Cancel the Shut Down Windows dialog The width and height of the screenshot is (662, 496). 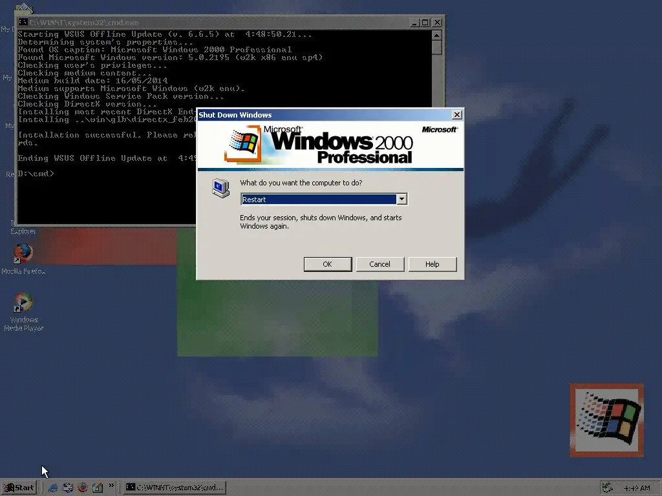[x=380, y=264]
